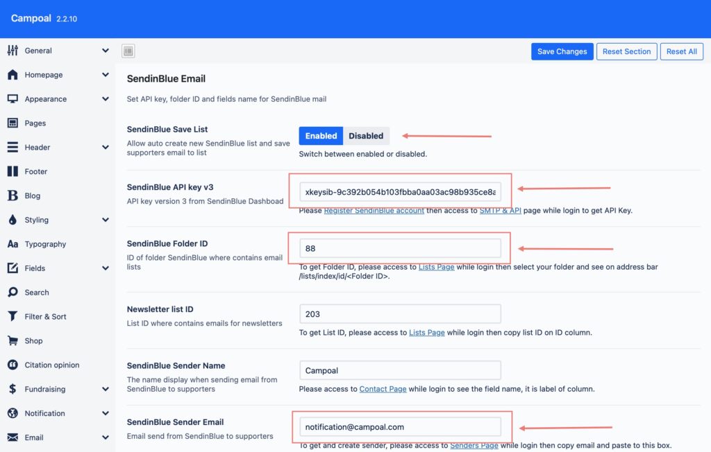Open the Citation opinion section
This screenshot has height=452, width=711.
pyautogui.click(x=52, y=365)
